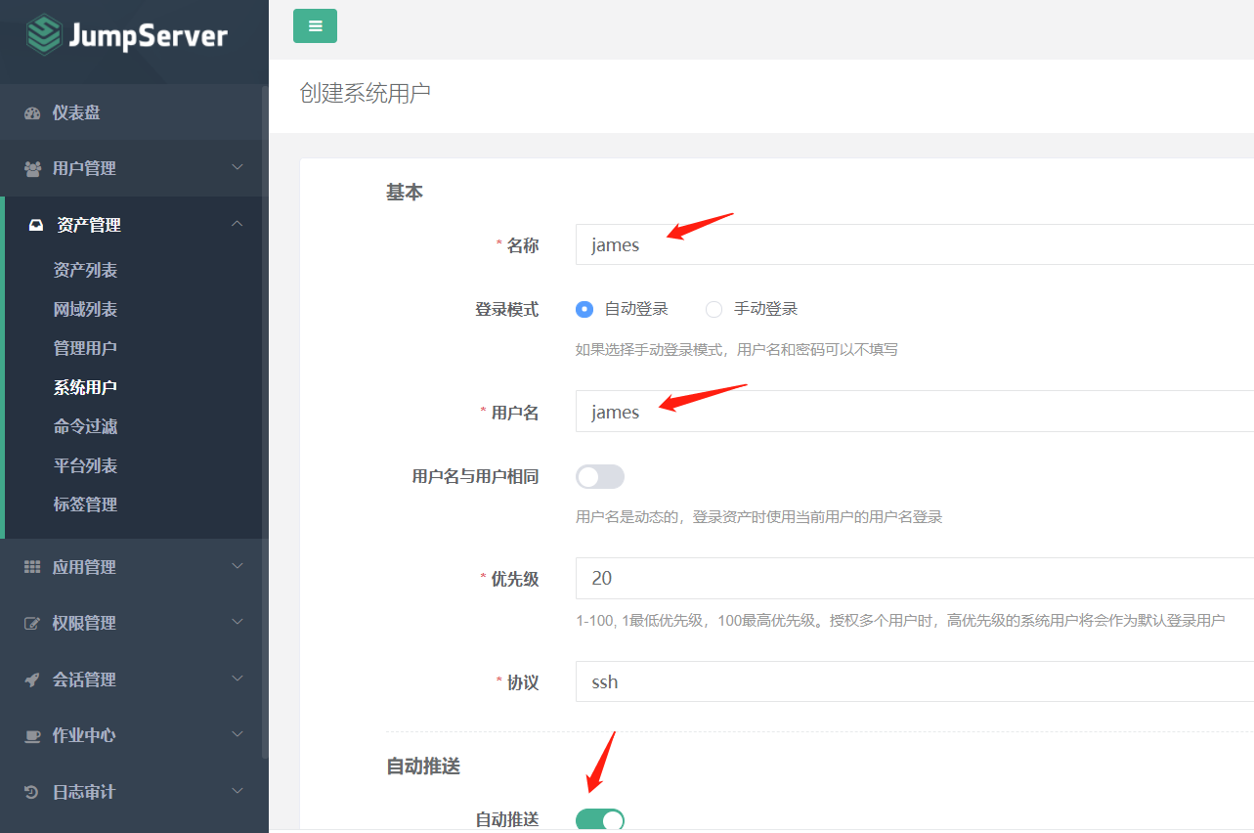This screenshot has width=1254, height=833.
Task: Click the 会话管理 menu label
Action: click(84, 680)
